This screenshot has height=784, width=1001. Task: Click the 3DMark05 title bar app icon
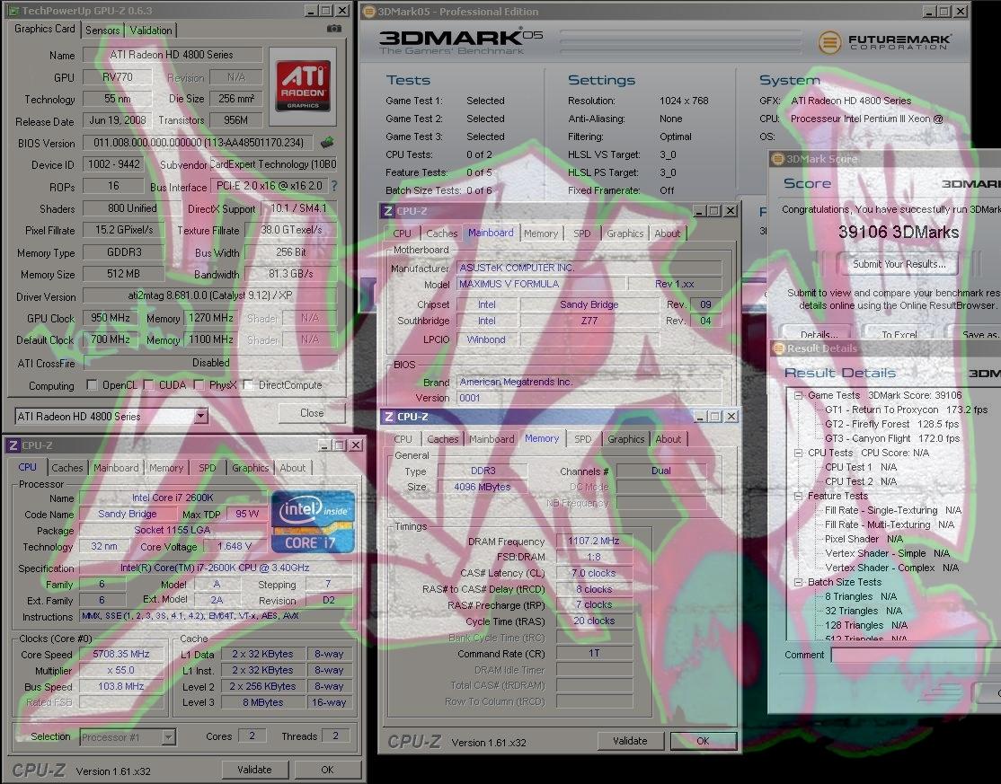tap(369, 12)
